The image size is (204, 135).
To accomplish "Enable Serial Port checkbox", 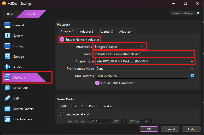I will point(62,114).
